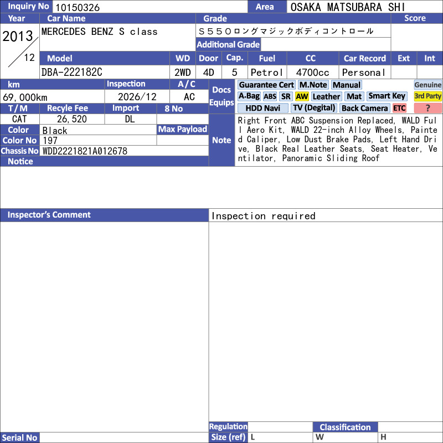The width and height of the screenshot is (443, 443).
Task: Click the capacity value 5
Action: [x=234, y=73]
